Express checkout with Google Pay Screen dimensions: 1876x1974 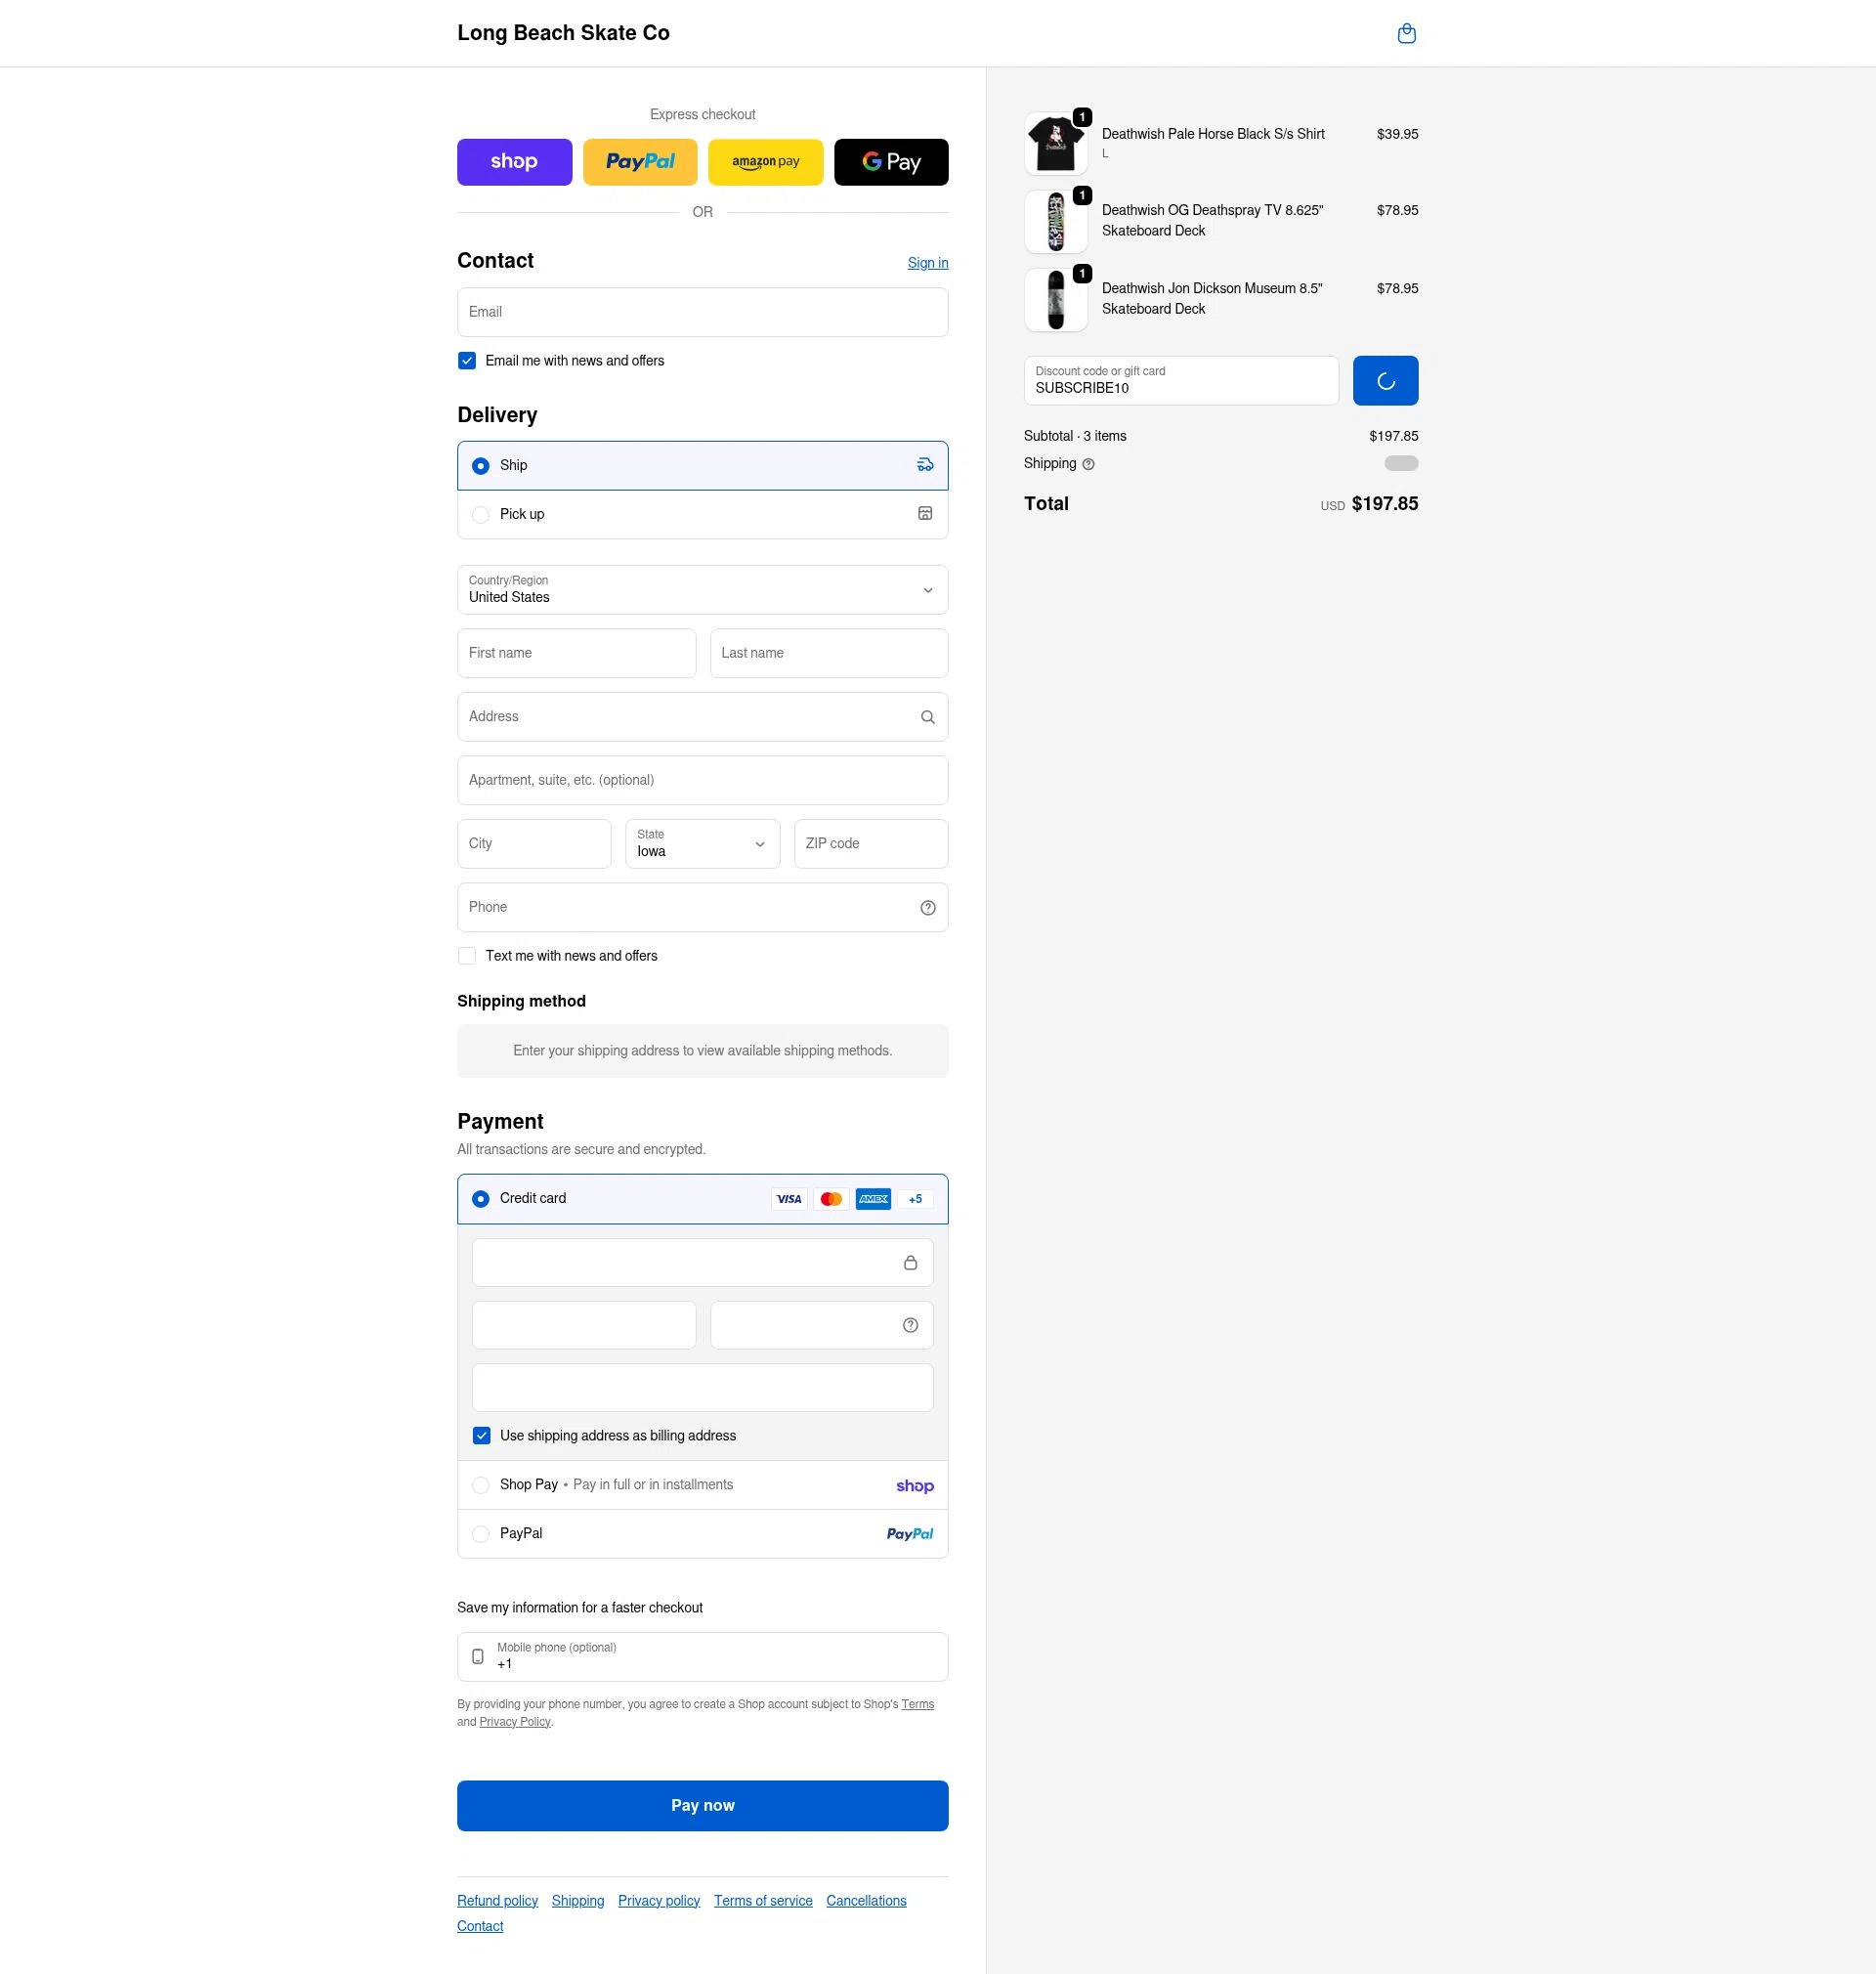890,161
